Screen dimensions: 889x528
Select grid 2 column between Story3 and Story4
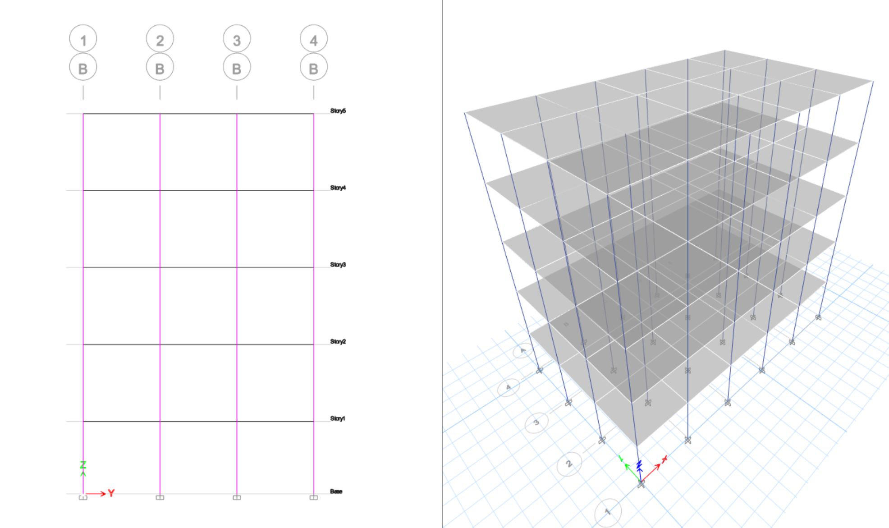(160, 229)
